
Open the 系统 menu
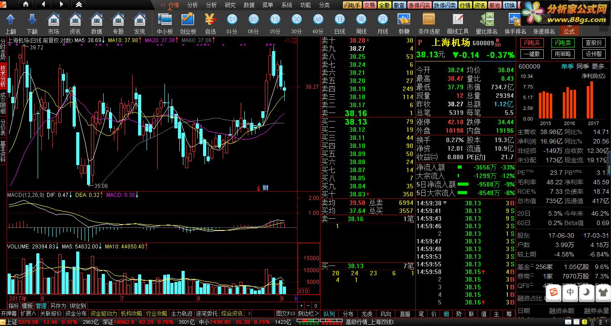[286, 5]
